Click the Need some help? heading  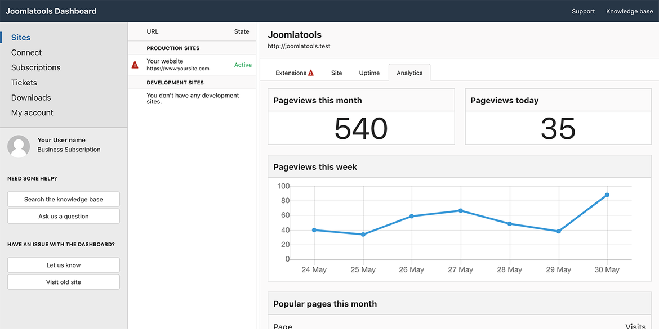click(32, 178)
